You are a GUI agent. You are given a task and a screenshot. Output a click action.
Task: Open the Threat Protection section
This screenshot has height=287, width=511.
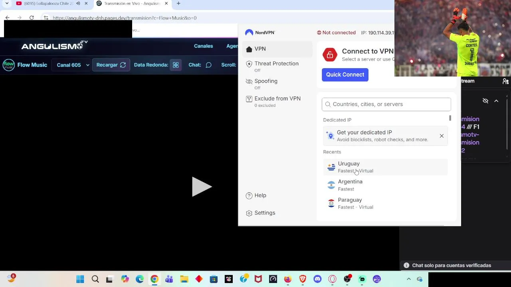tap(277, 66)
